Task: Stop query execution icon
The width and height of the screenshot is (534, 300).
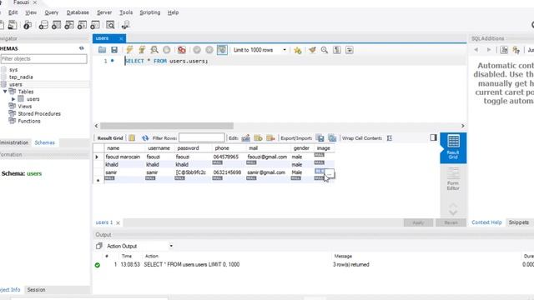Action: [x=167, y=50]
